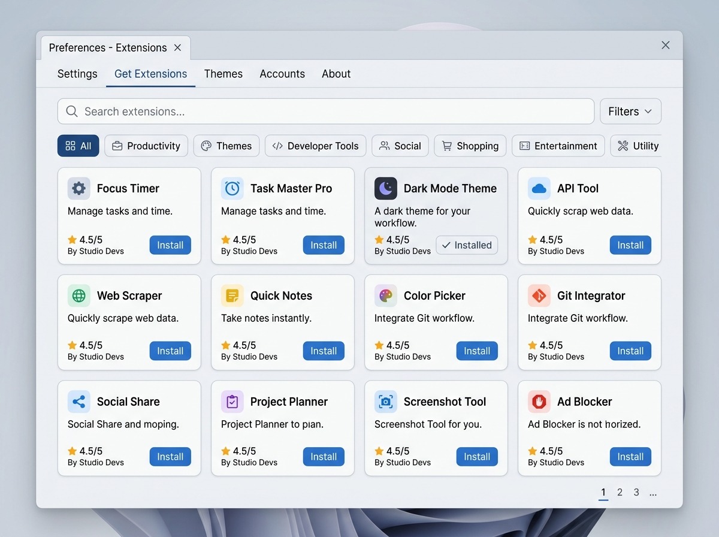Click the Quick Notes title
The width and height of the screenshot is (719, 537).
tap(281, 295)
